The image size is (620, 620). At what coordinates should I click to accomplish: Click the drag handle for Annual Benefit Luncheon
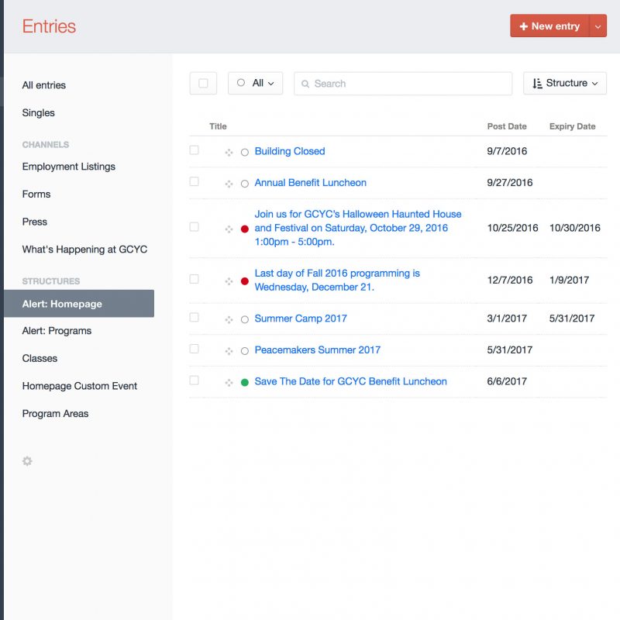click(229, 184)
